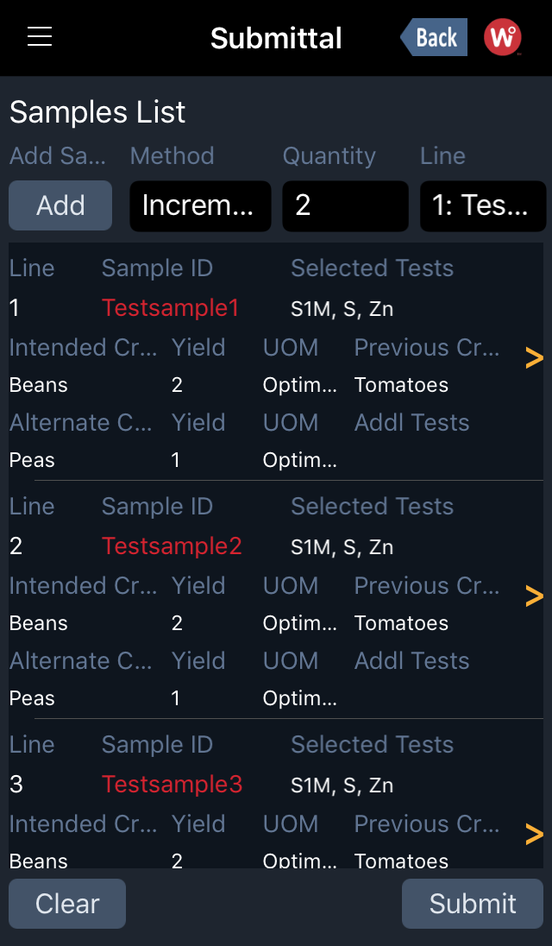This screenshot has width=552, height=946.
Task: Open the hamburger menu
Action: (40, 37)
